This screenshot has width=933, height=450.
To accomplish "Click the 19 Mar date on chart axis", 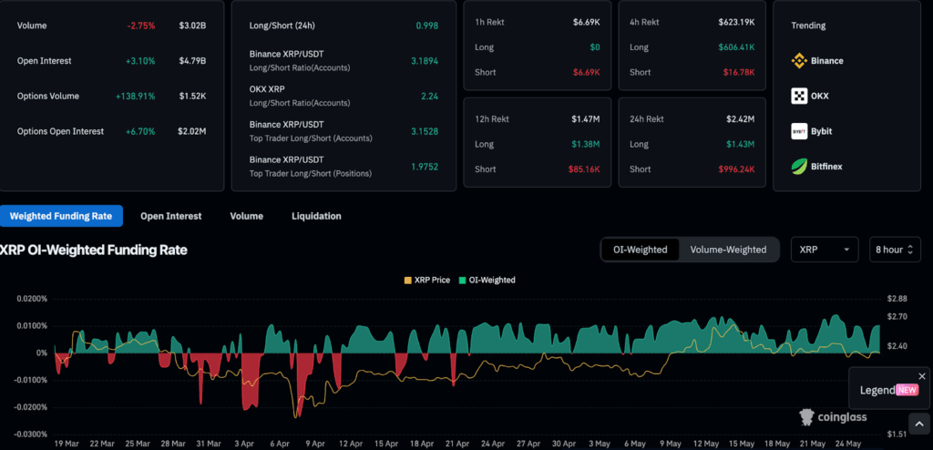I will [67, 444].
